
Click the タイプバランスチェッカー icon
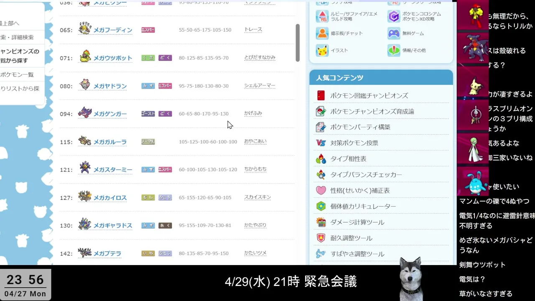(x=321, y=174)
